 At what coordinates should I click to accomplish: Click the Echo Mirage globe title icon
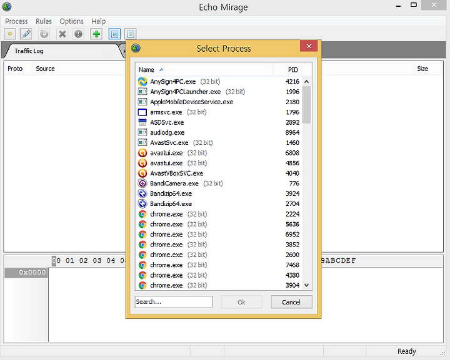tap(7, 7)
